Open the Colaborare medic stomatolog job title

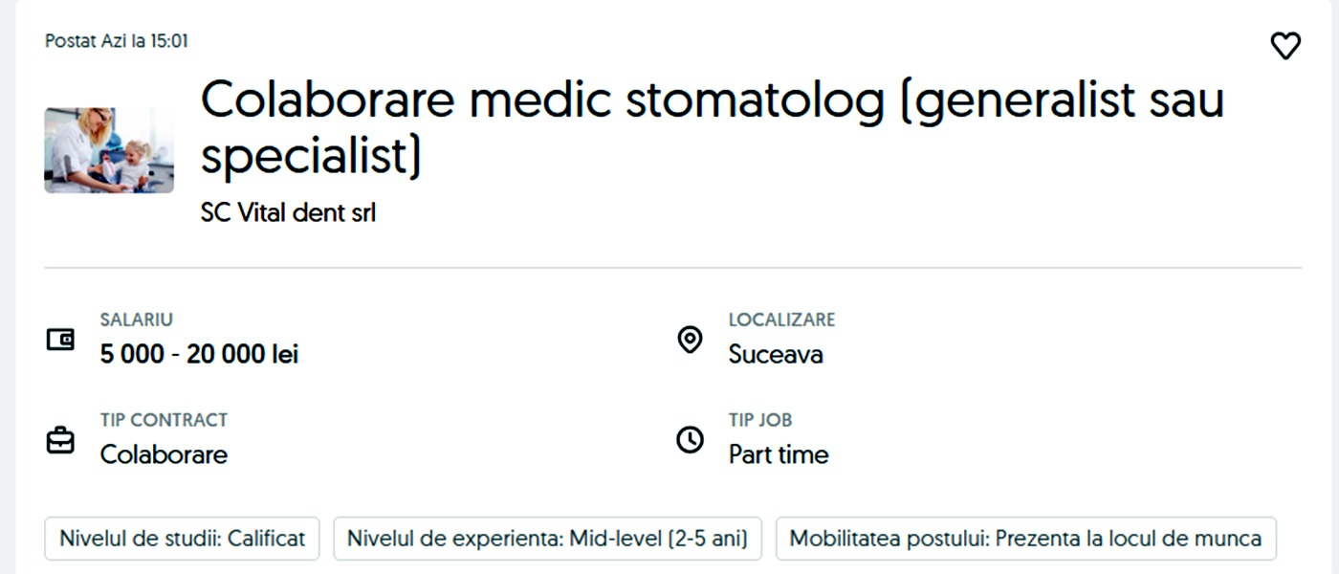pyautogui.click(x=712, y=127)
